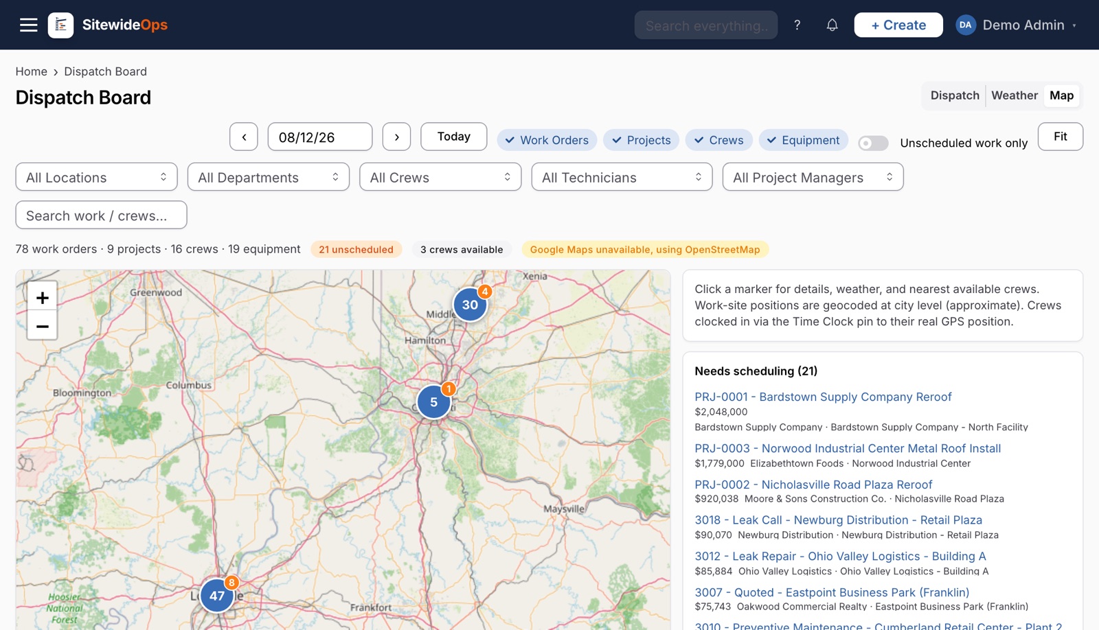Open PRJ-0003 Norwood Industrial Center link
Viewport: 1099px width, 630px height.
[x=848, y=448]
